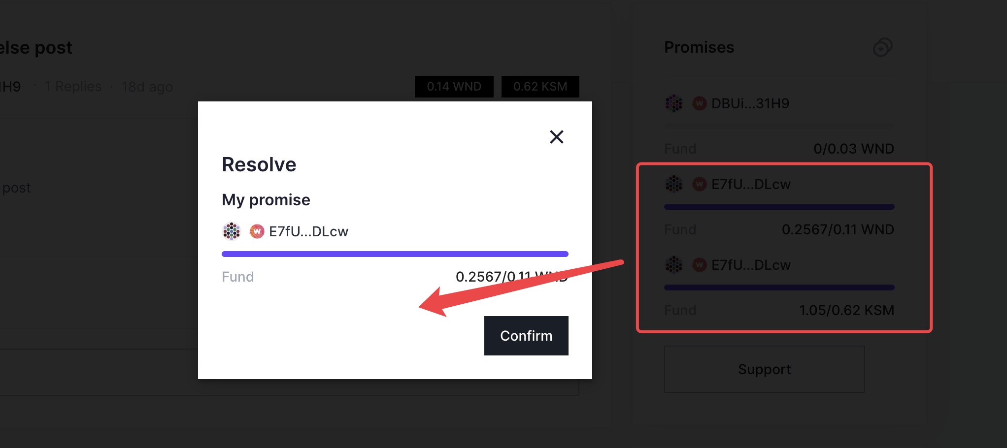1007x448 pixels.
Task: Click the W token badge on the second E7fU...DLcw entry
Action: pos(699,265)
